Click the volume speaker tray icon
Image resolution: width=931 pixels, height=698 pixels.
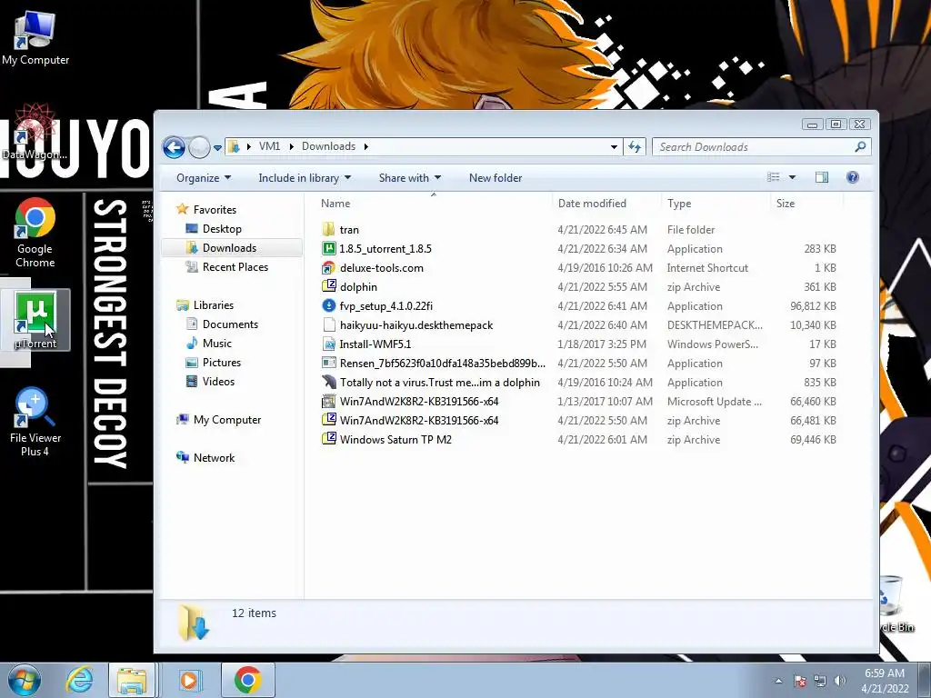839,682
